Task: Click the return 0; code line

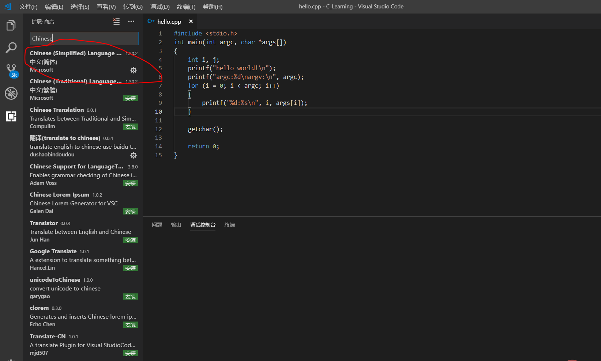Action: tap(203, 146)
